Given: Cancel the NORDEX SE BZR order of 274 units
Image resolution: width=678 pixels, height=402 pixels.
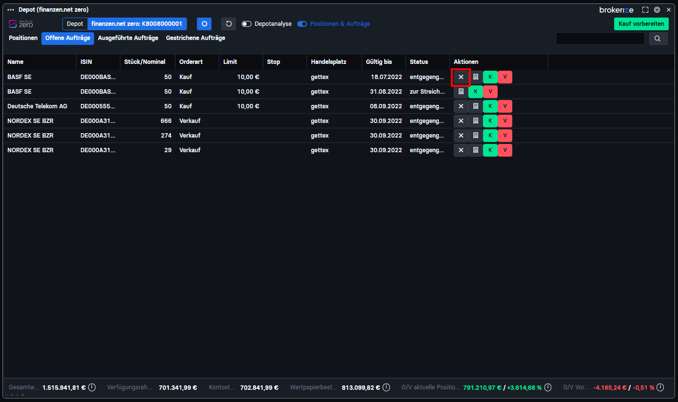Looking at the screenshot, I should [x=461, y=136].
